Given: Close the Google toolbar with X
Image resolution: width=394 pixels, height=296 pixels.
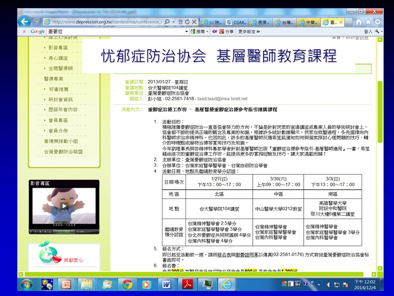Looking at the screenshot, I should point(24,32).
